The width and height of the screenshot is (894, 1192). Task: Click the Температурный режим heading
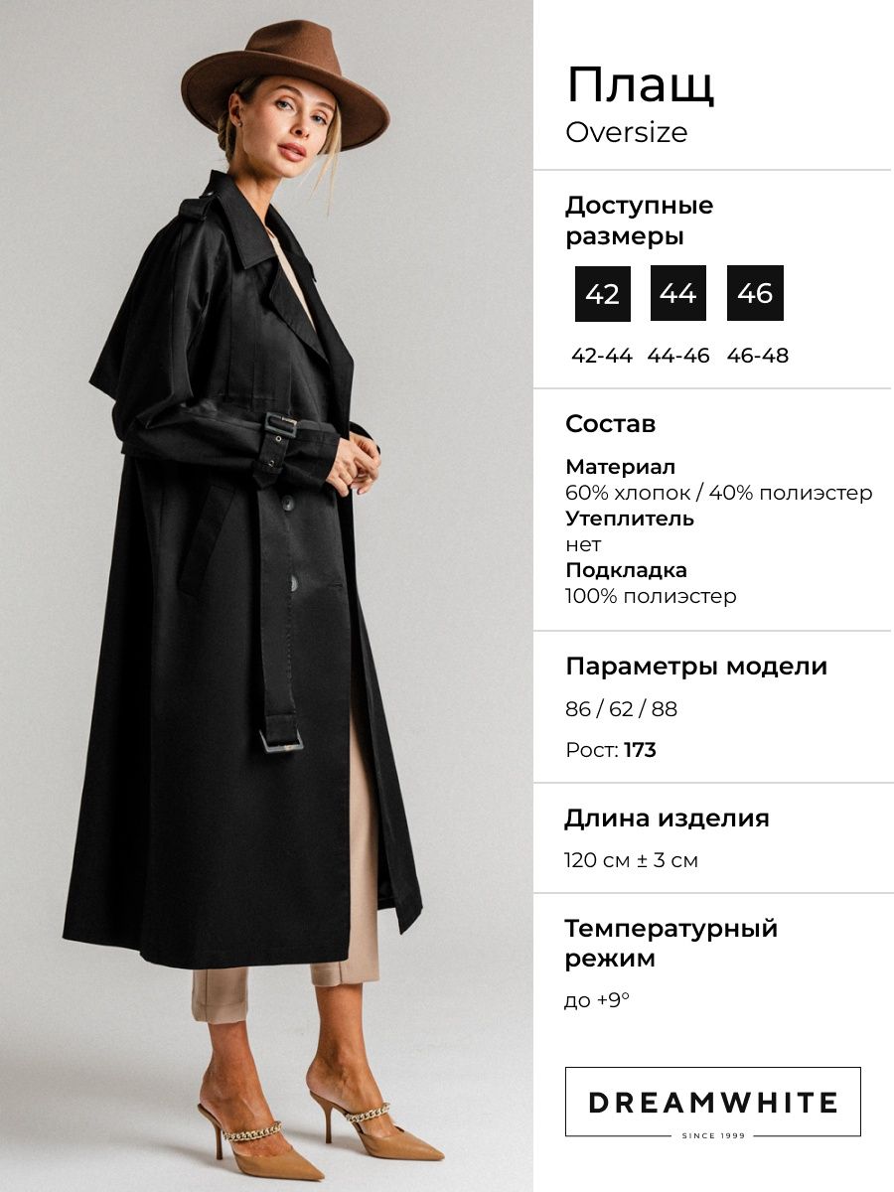[x=671, y=944]
